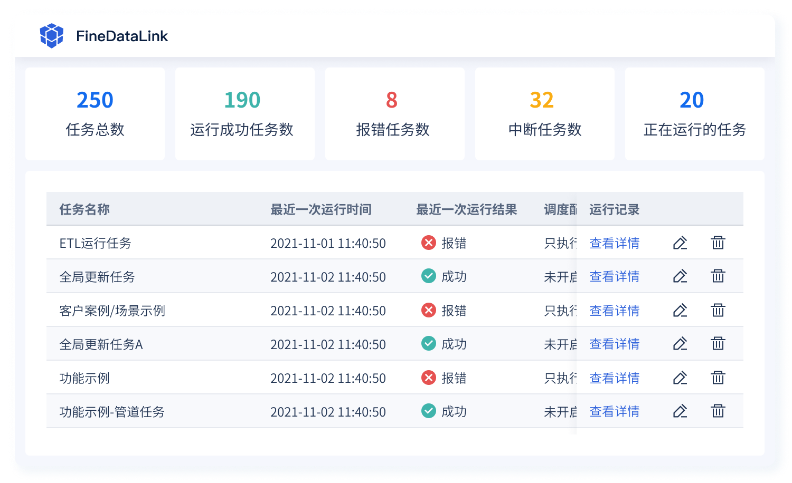Select the 任务总数 250 summary card

pyautogui.click(x=95, y=113)
